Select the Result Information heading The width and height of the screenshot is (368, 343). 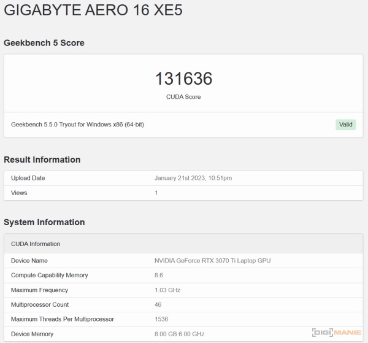(42, 160)
